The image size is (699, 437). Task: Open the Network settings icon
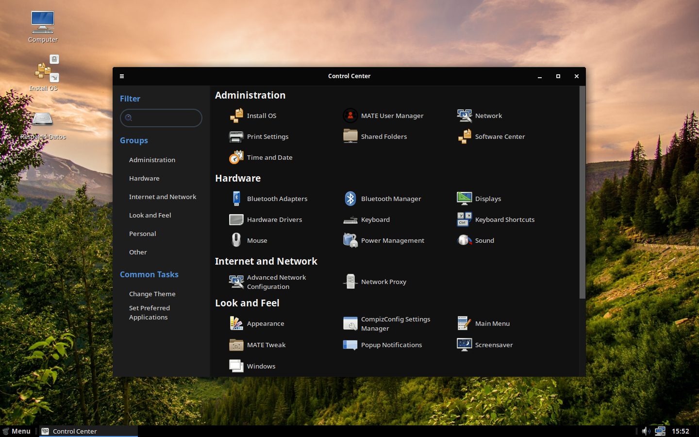pos(465,116)
